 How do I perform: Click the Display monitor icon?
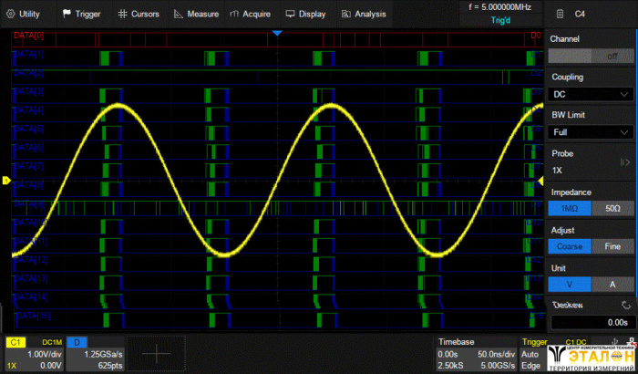[290, 14]
